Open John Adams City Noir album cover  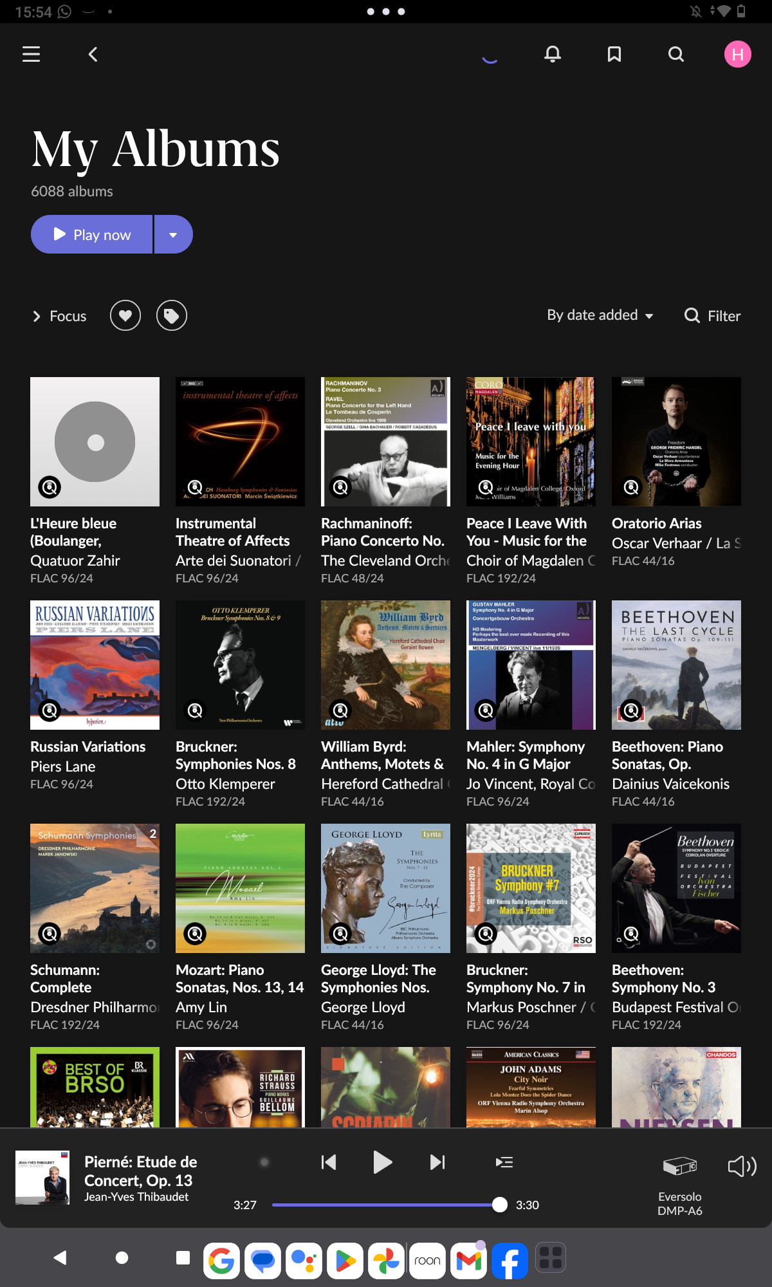[x=531, y=1087]
